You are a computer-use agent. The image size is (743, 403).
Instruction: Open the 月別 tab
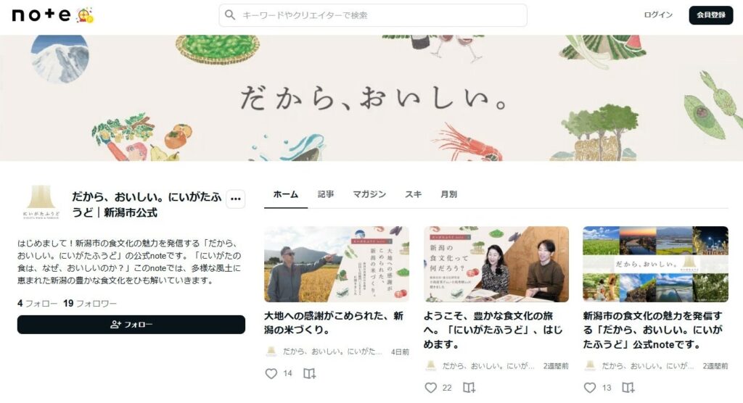tap(448, 194)
